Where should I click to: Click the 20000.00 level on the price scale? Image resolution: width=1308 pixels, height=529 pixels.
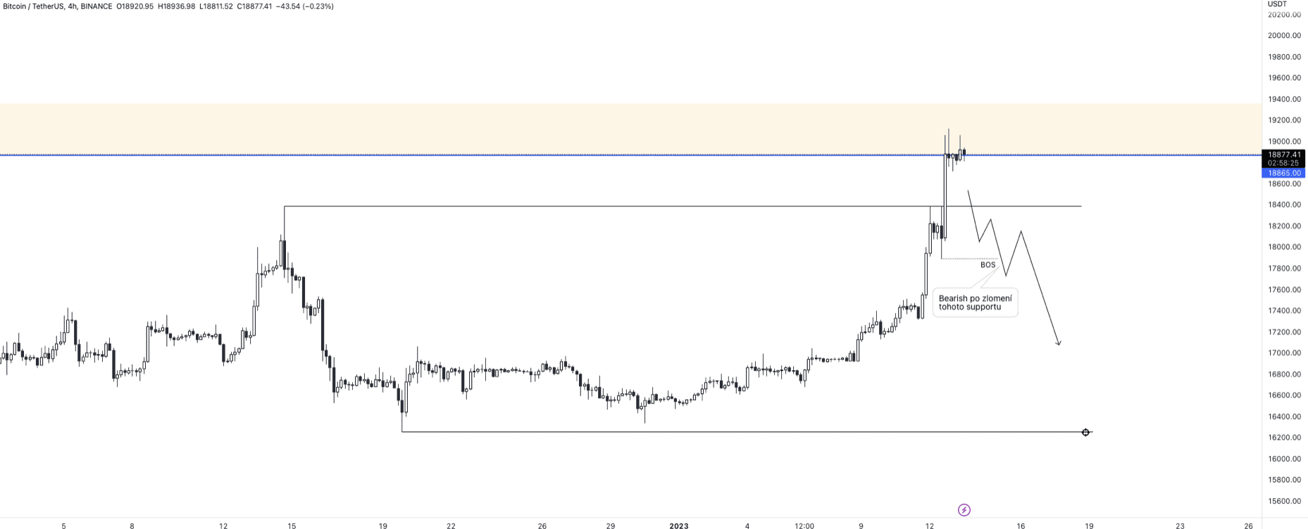[x=1284, y=35]
